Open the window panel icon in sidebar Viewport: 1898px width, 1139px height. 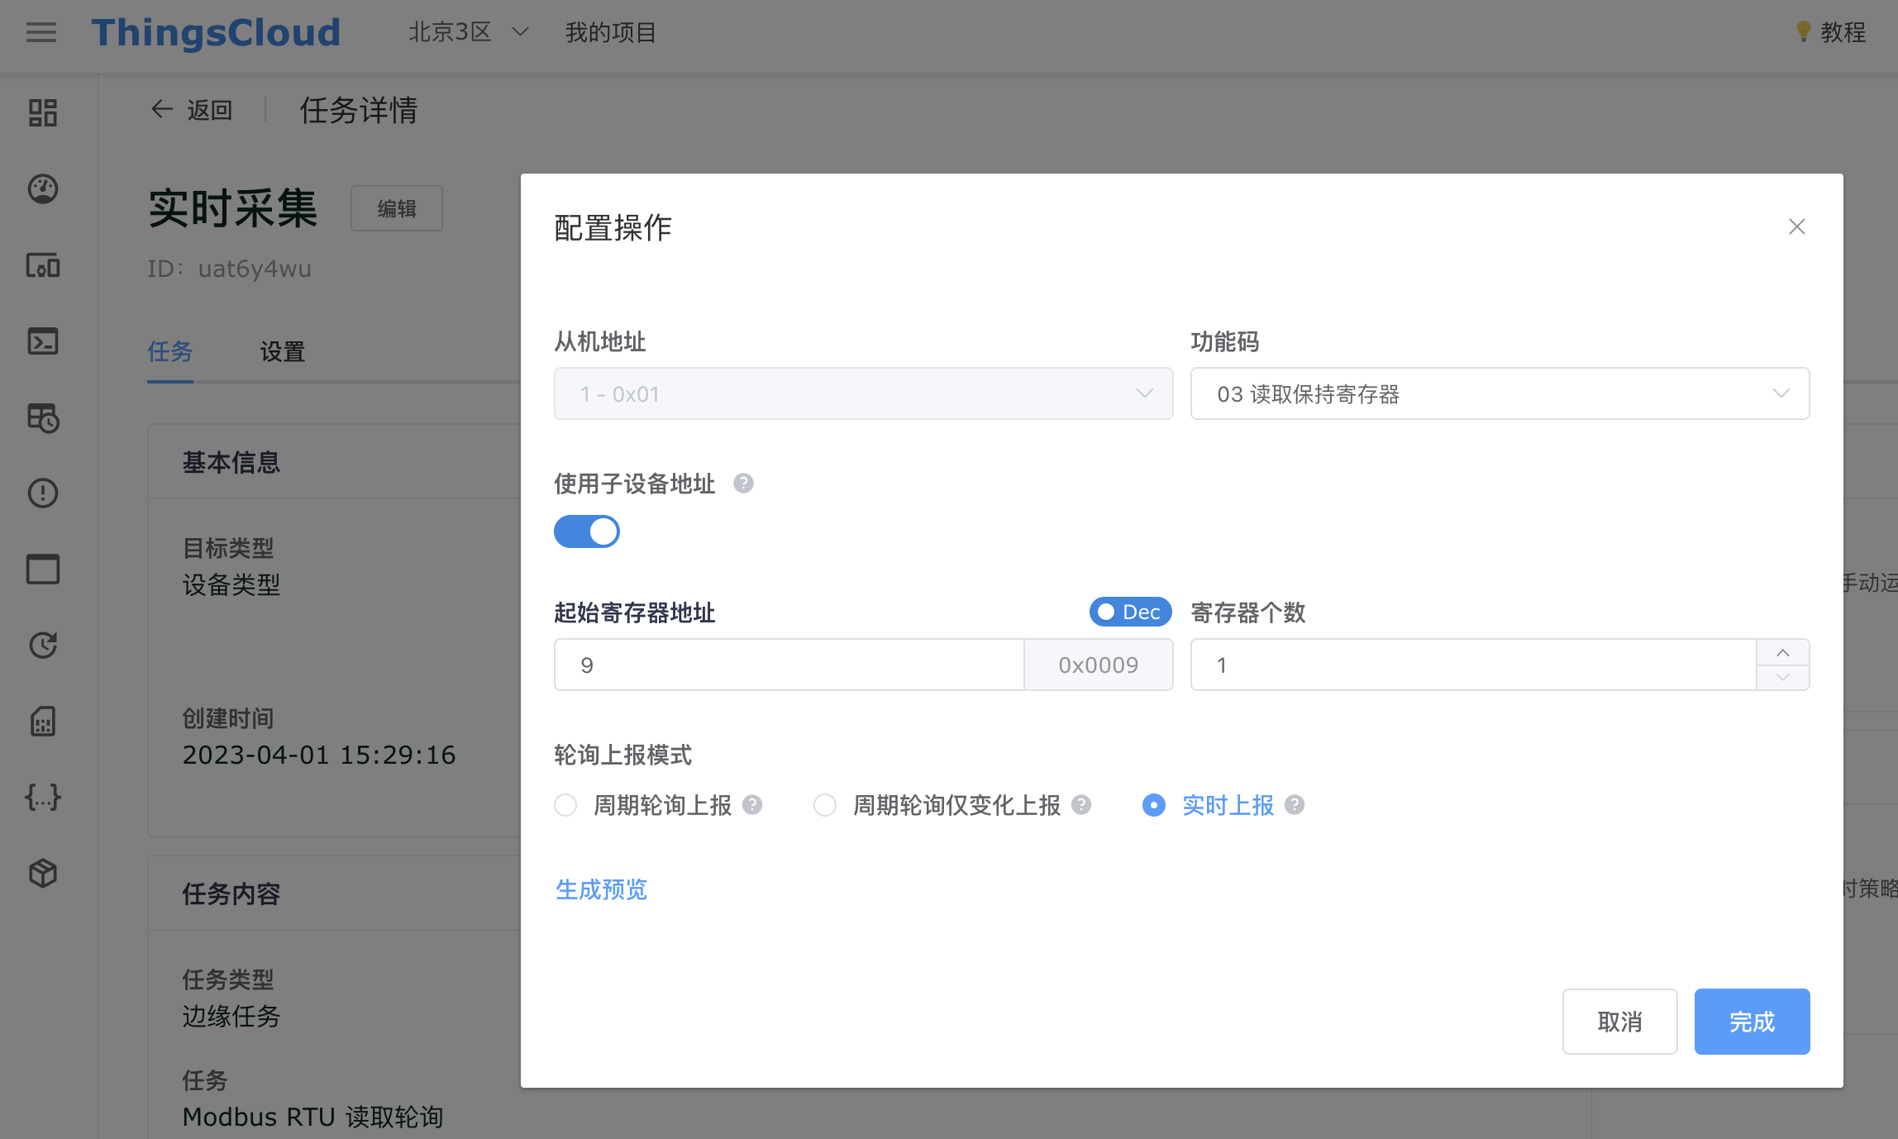[43, 569]
